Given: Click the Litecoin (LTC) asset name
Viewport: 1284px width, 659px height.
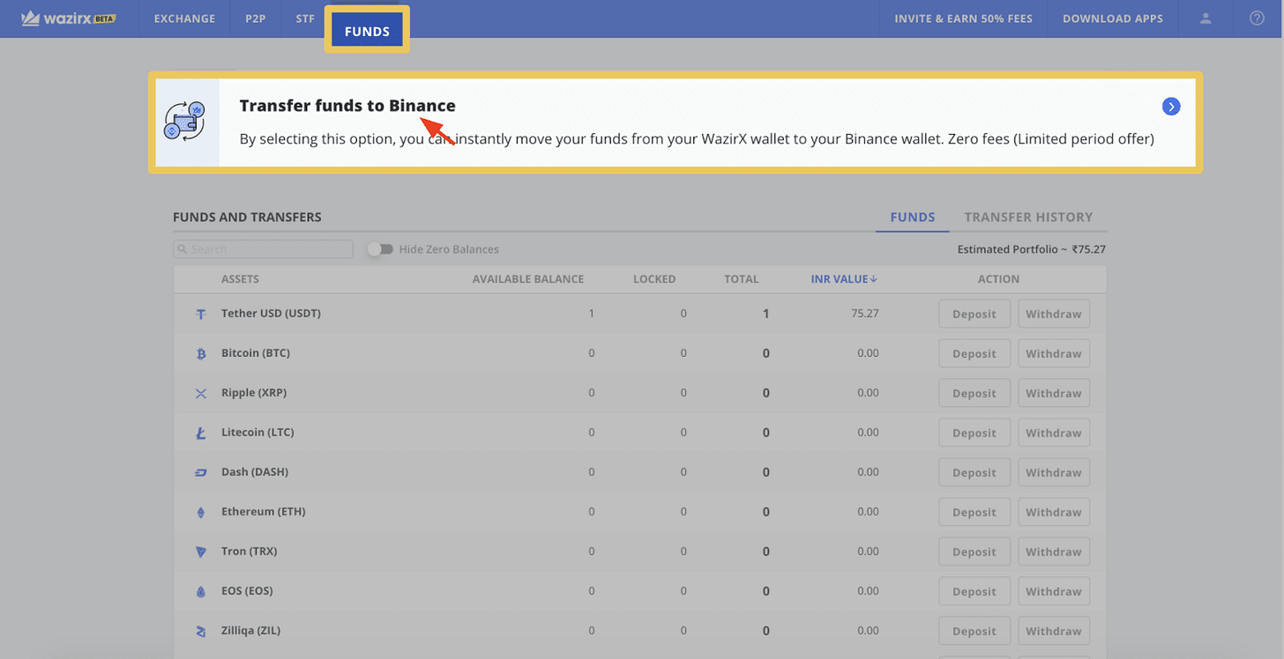Looking at the screenshot, I should (258, 433).
